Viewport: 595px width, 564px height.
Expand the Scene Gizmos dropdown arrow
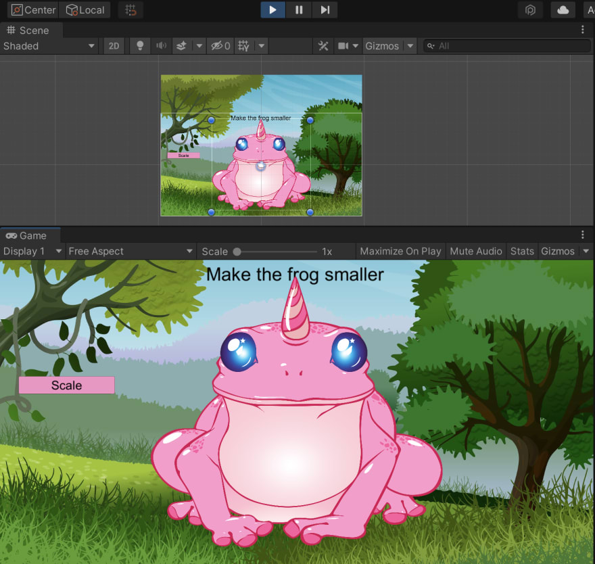click(410, 46)
